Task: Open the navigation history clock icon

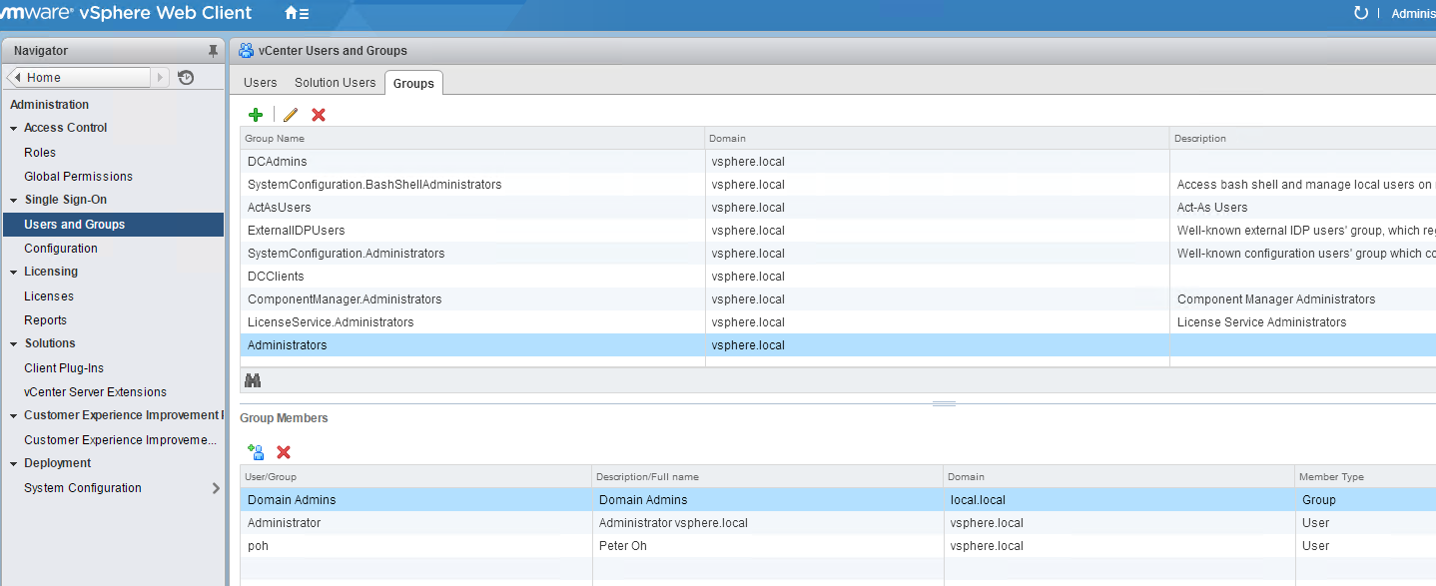Action: pyautogui.click(x=186, y=77)
